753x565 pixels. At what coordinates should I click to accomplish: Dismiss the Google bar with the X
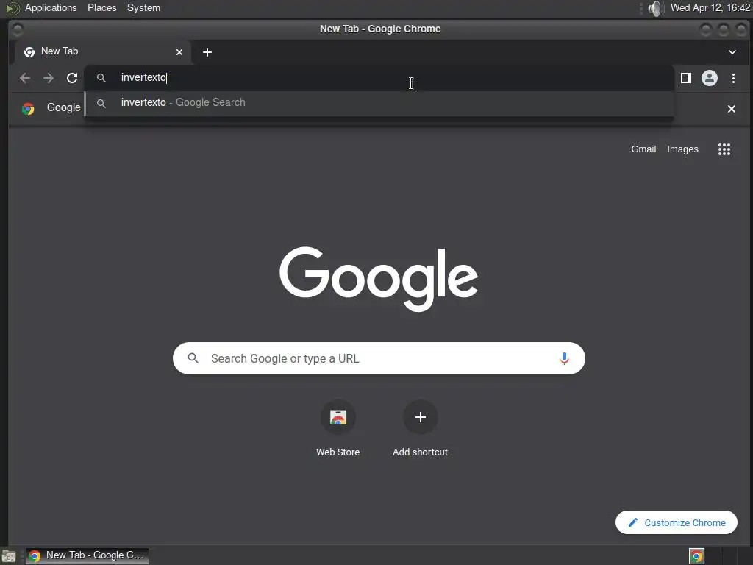(x=732, y=109)
